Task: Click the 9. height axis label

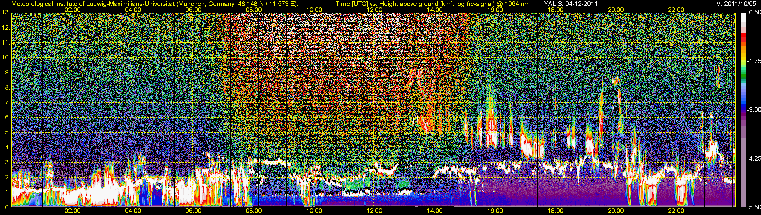Action: [7, 72]
